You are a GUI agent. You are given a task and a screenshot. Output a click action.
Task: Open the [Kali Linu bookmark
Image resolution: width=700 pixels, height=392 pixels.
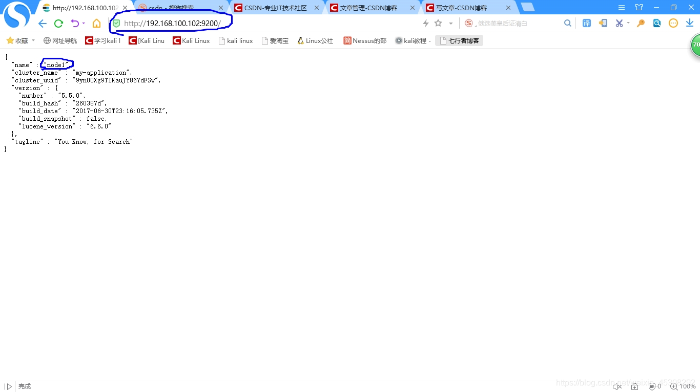[x=147, y=40]
